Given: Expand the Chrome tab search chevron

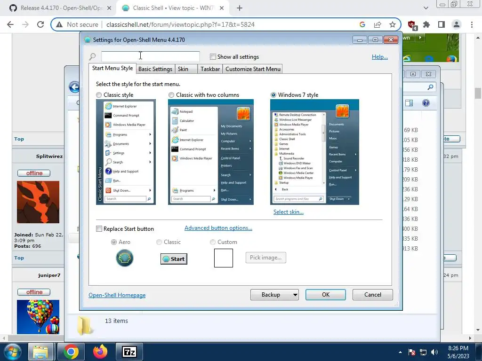Looking at the screenshot, I should pos(426,8).
